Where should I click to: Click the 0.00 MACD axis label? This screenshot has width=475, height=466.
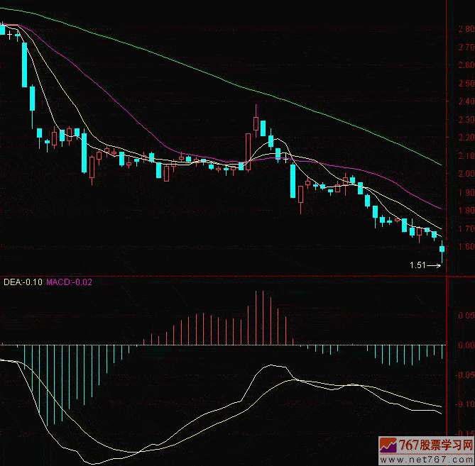pyautogui.click(x=466, y=345)
